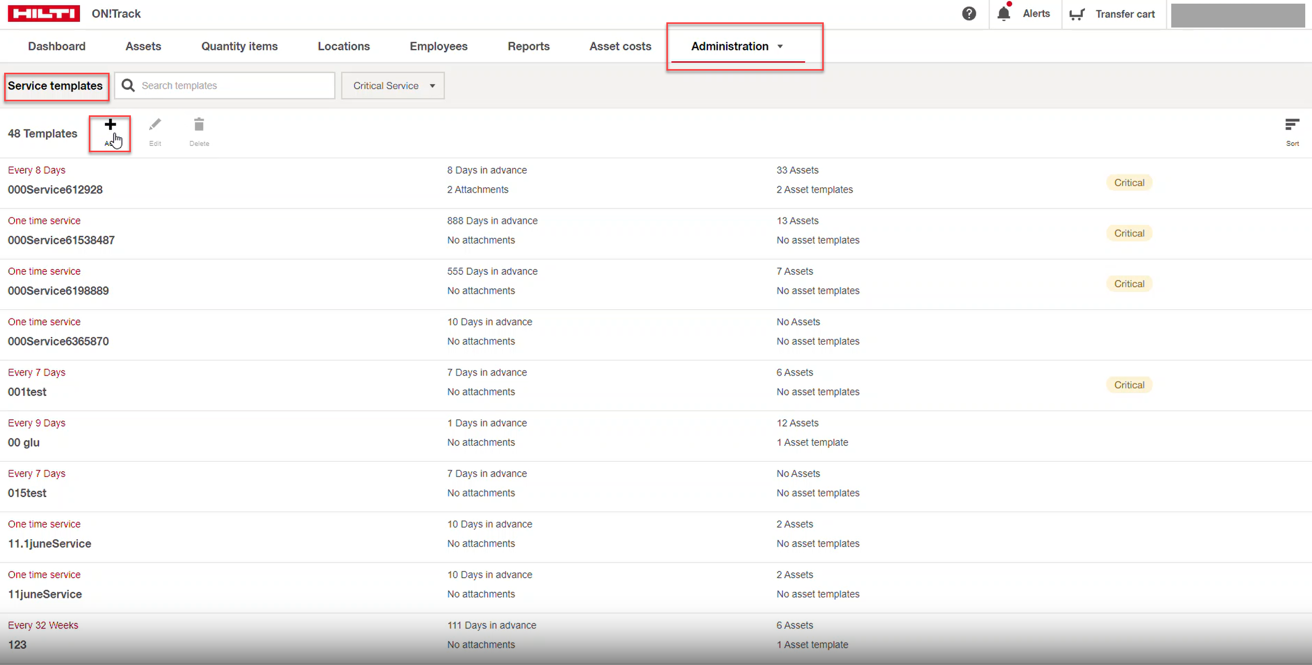Click the Edit pencil icon

pos(155,125)
